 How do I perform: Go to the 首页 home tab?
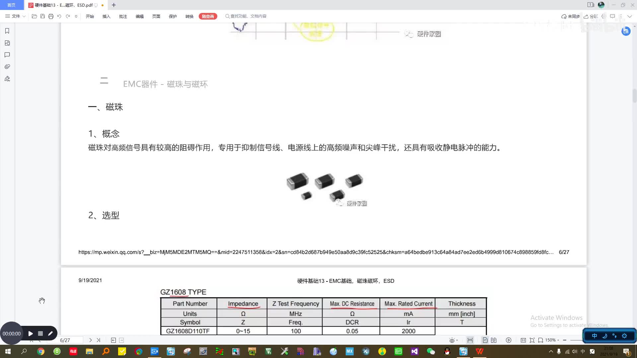12,5
